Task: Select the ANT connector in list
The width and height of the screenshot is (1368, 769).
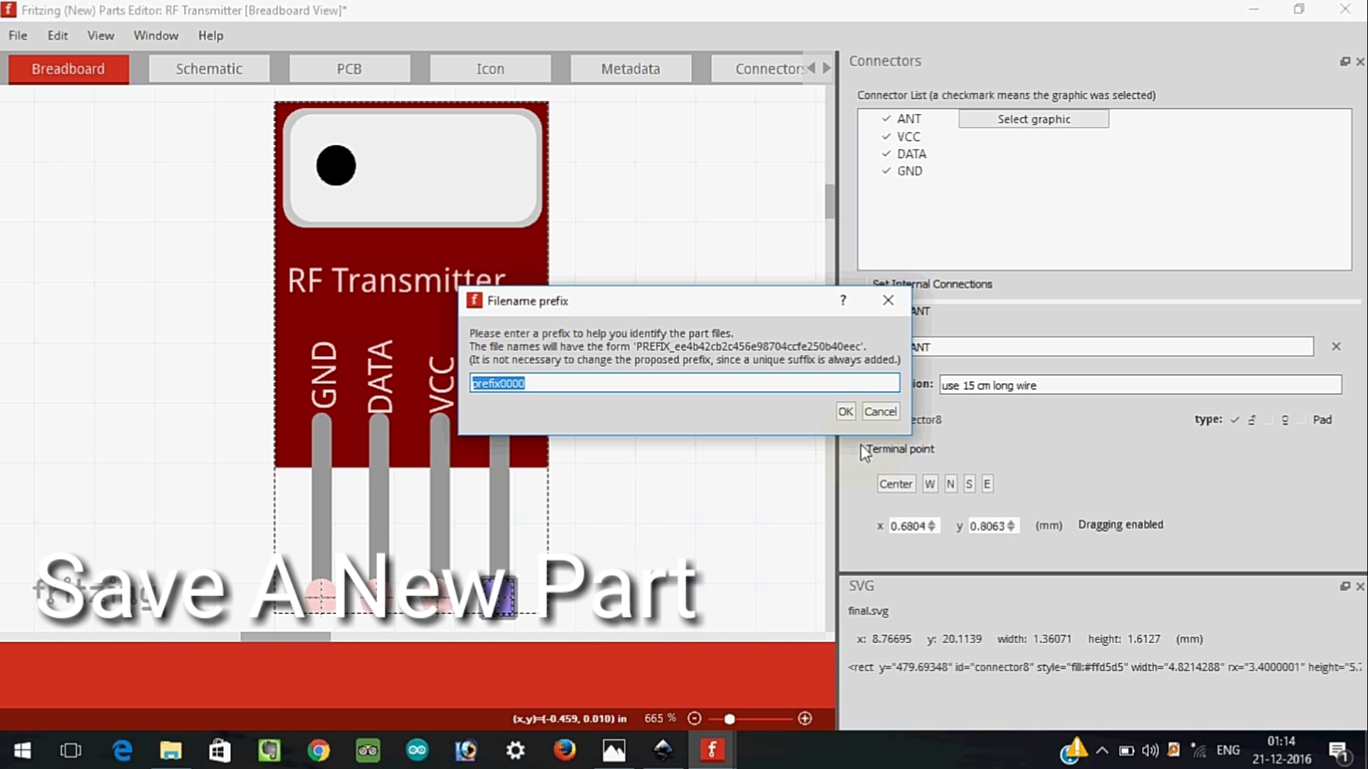Action: point(908,118)
